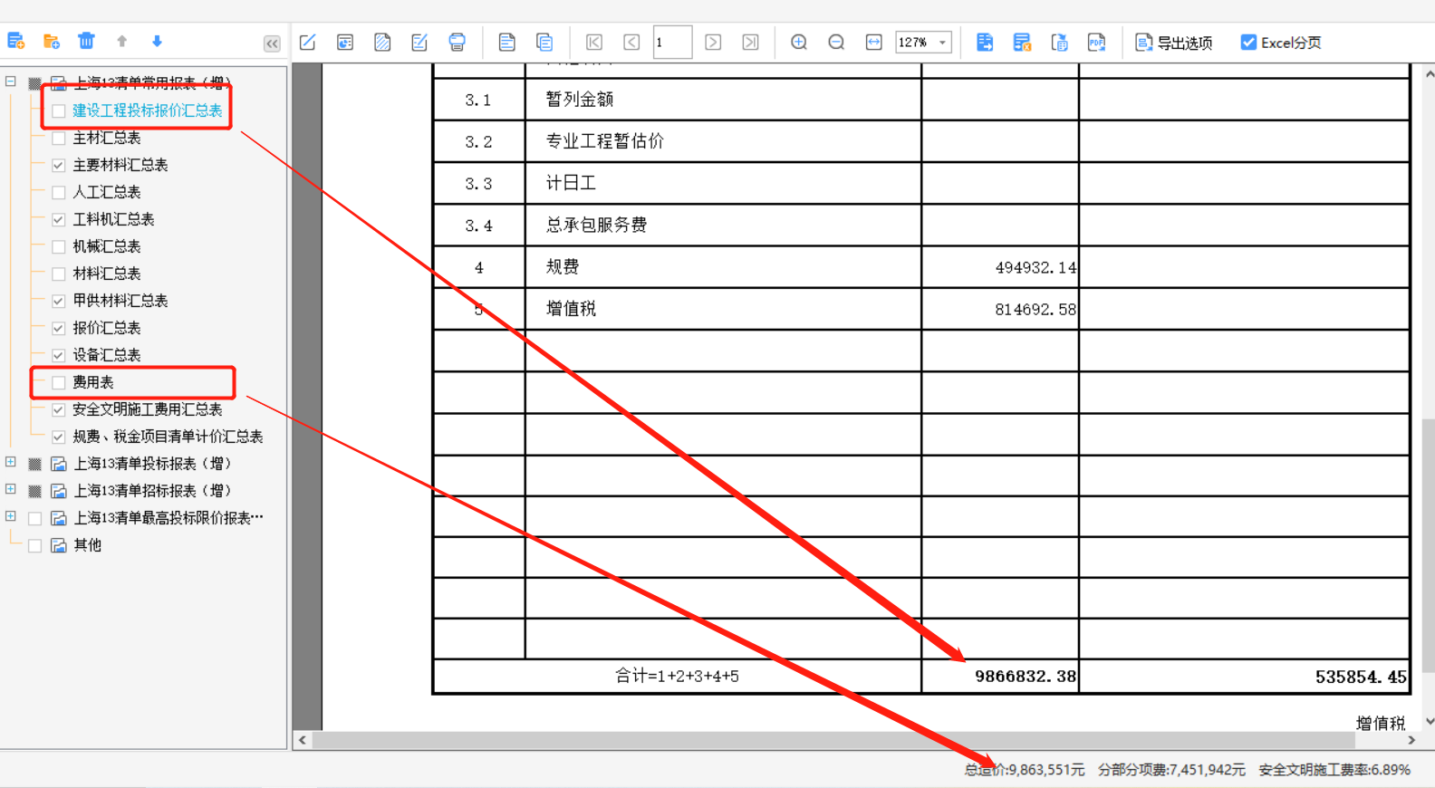
Task: Select the 报价汇总表 report
Action: point(107,328)
